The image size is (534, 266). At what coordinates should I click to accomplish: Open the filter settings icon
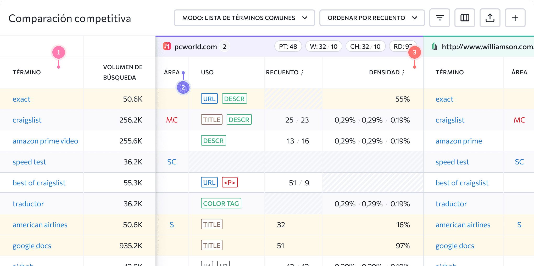440,18
